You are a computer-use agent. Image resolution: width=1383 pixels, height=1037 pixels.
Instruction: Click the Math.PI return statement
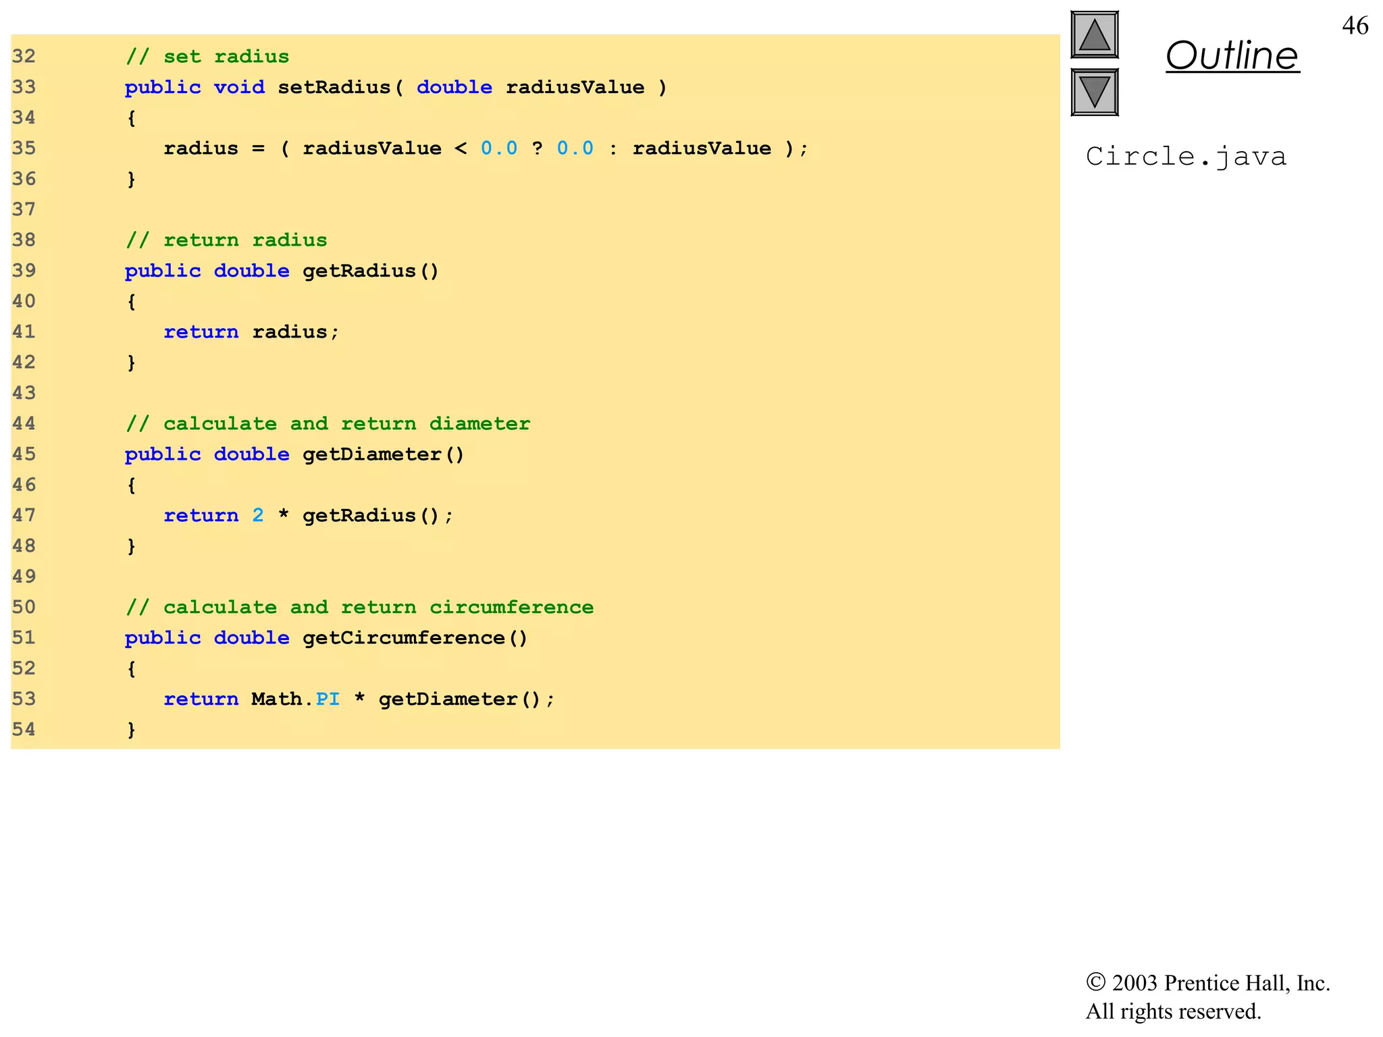359,699
